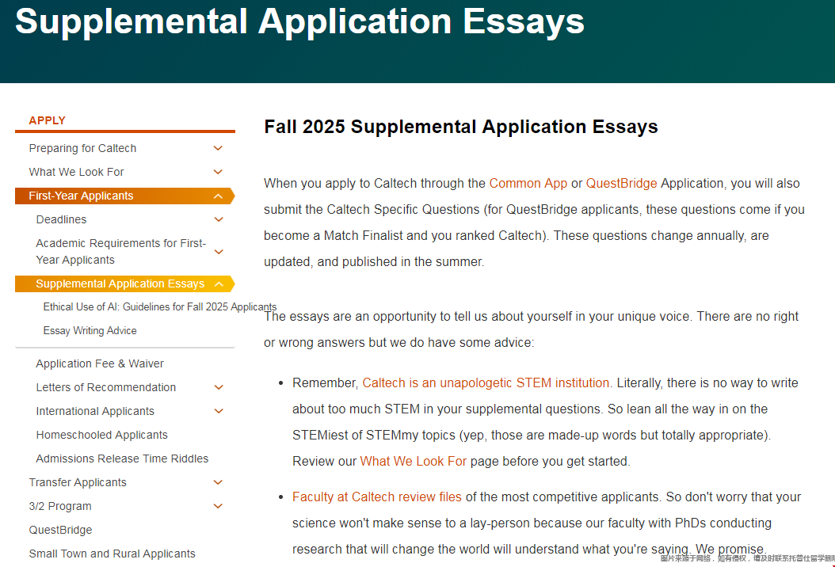Expand the Deadlines submenu chevron
The width and height of the screenshot is (835, 567).
[x=219, y=219]
